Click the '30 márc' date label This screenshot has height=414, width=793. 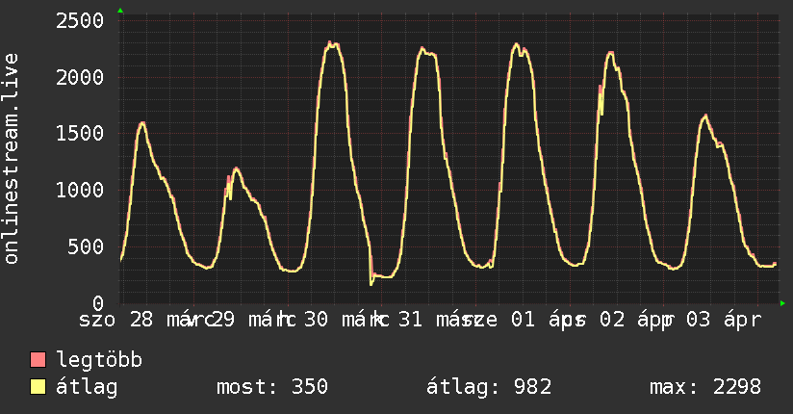[345, 320]
